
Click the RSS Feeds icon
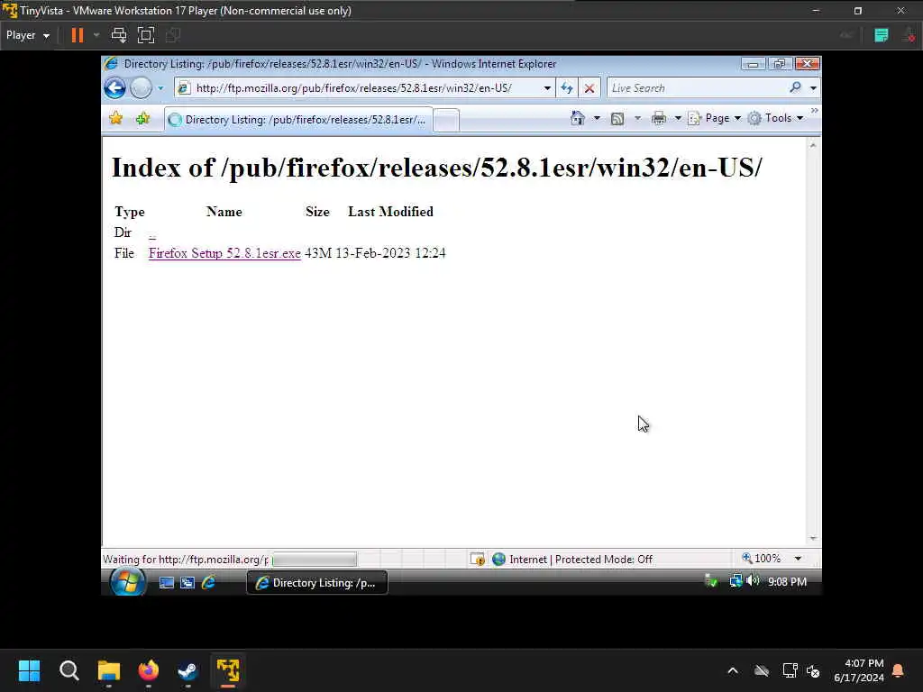[617, 119]
